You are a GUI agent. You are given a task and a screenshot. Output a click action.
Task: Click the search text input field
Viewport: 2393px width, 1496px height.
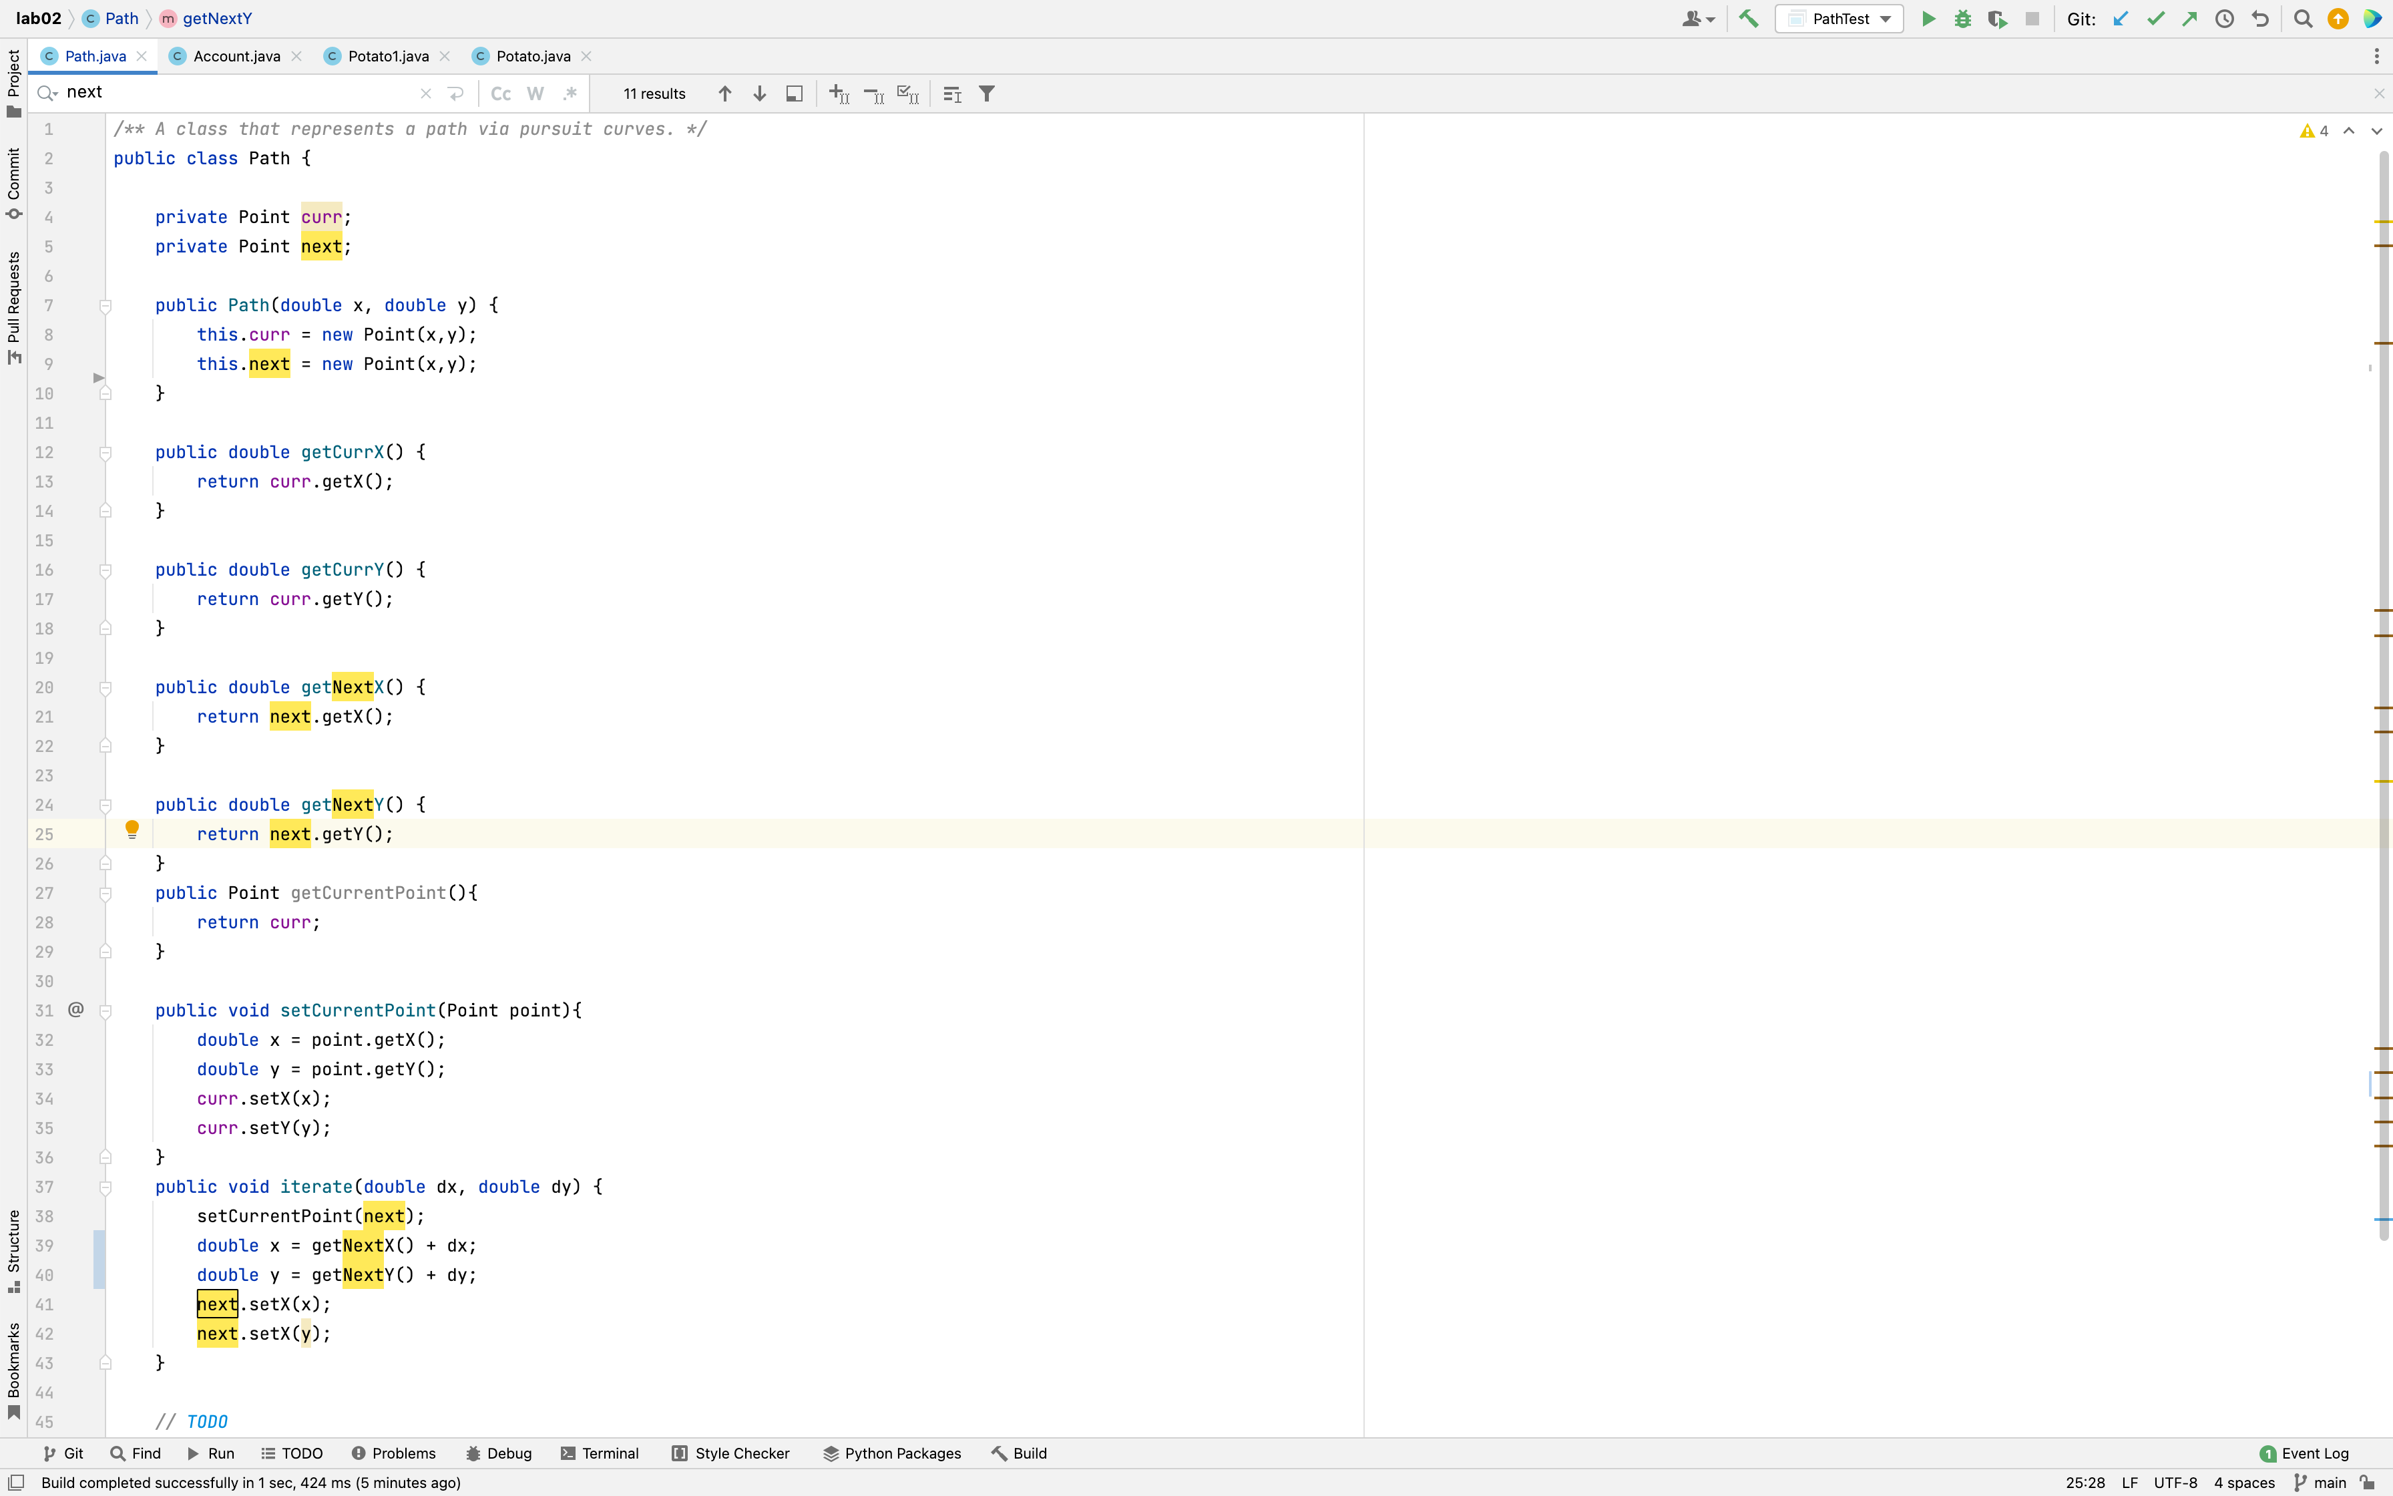(237, 93)
